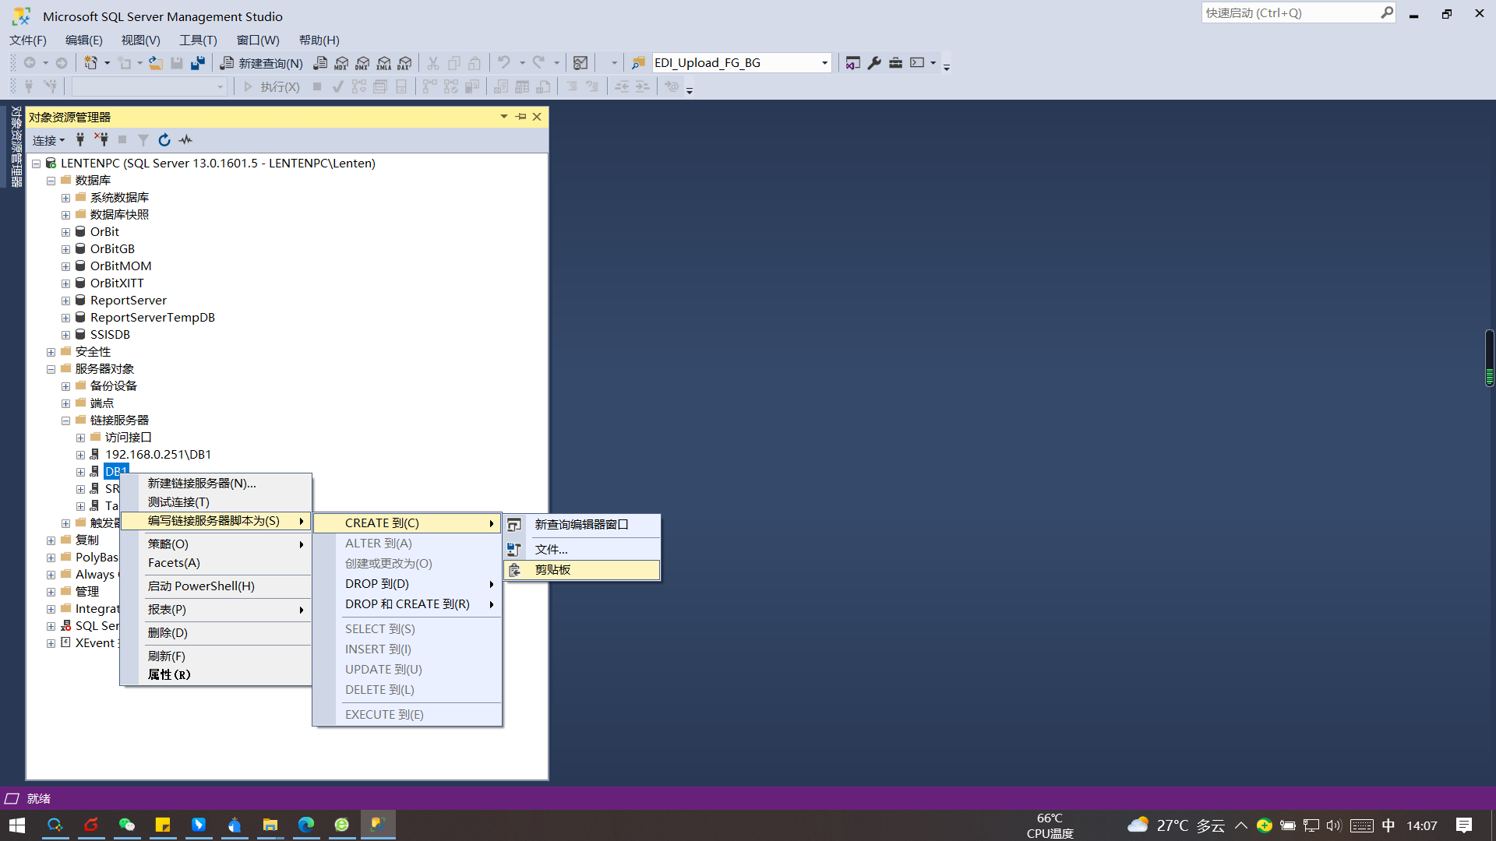
Task: Click New Linked Server menu entry
Action: tap(217, 484)
